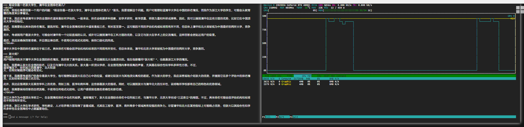Viewport: 524px width, 127px height.
Task: Click the 'POW 13 / 450 W' readout
Action: [334, 8]
